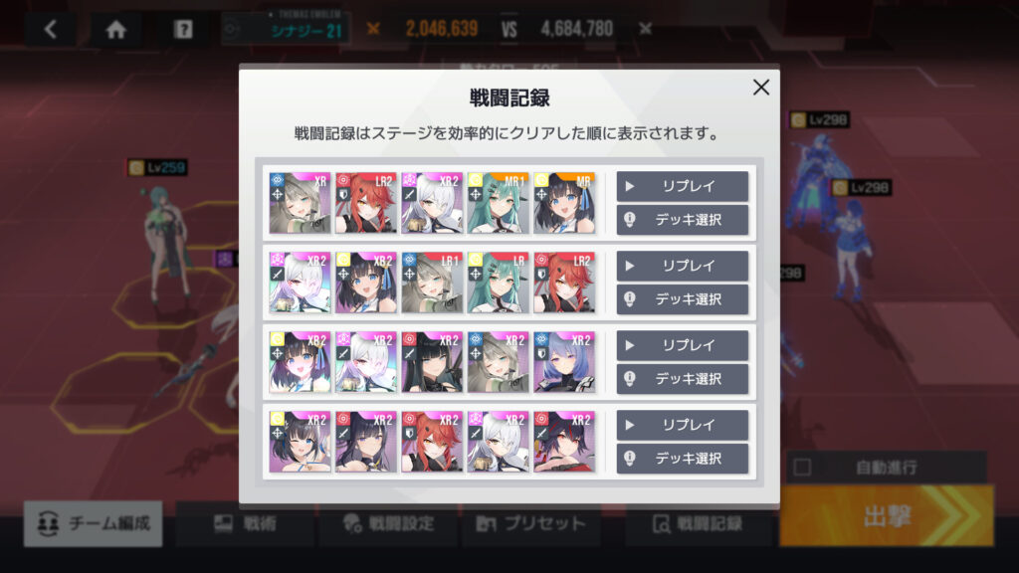Image resolution: width=1019 pixels, height=573 pixels.
Task: Click the orange 出撃 button
Action: coord(887,516)
